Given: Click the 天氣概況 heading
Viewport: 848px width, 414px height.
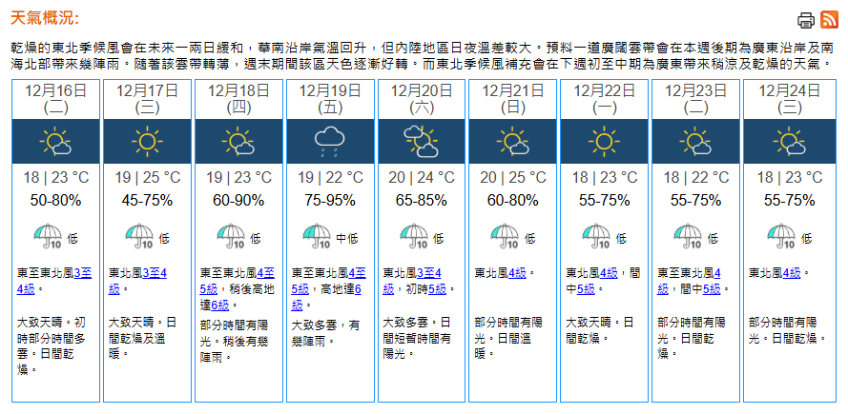Looking at the screenshot, I should [44, 19].
